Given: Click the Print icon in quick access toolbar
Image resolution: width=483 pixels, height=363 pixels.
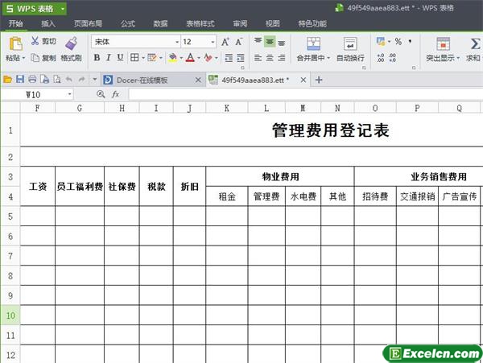Looking at the screenshot, I should [32, 79].
